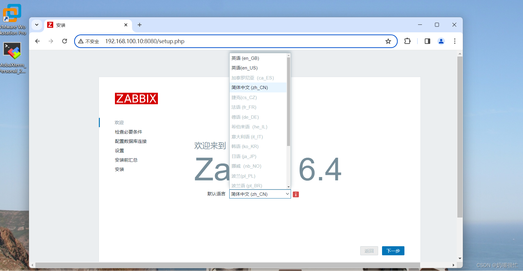The height and width of the screenshot is (271, 523).
Task: Select the 安装 Zabbix tab
Action: [88, 25]
